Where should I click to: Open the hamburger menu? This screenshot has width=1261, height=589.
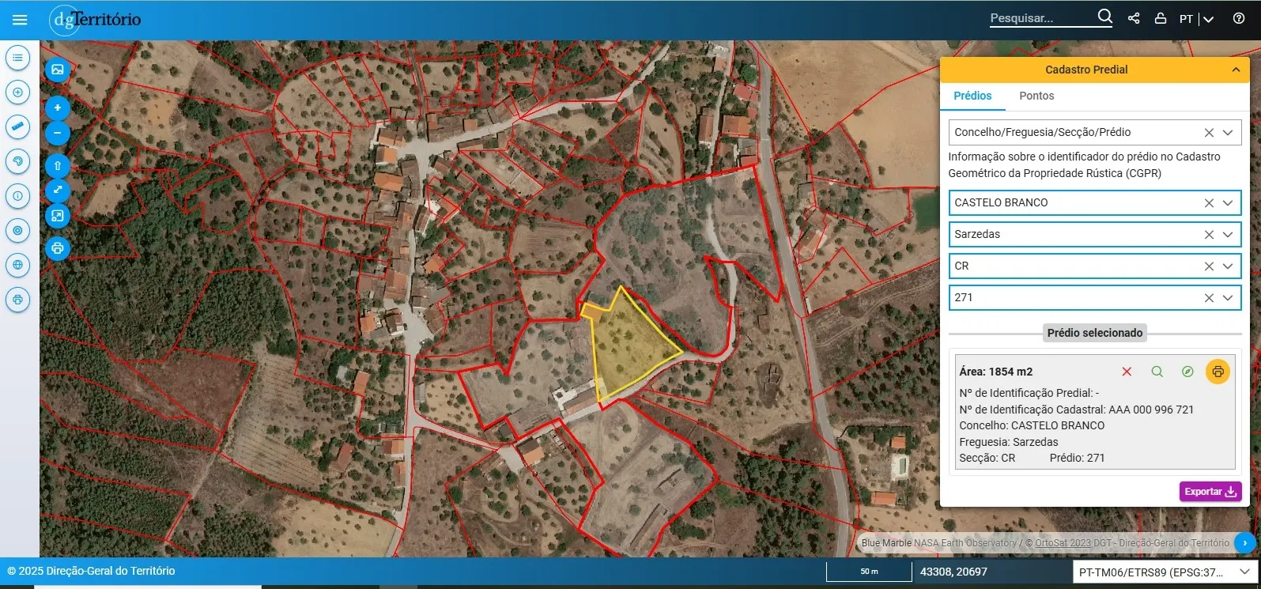[20, 20]
